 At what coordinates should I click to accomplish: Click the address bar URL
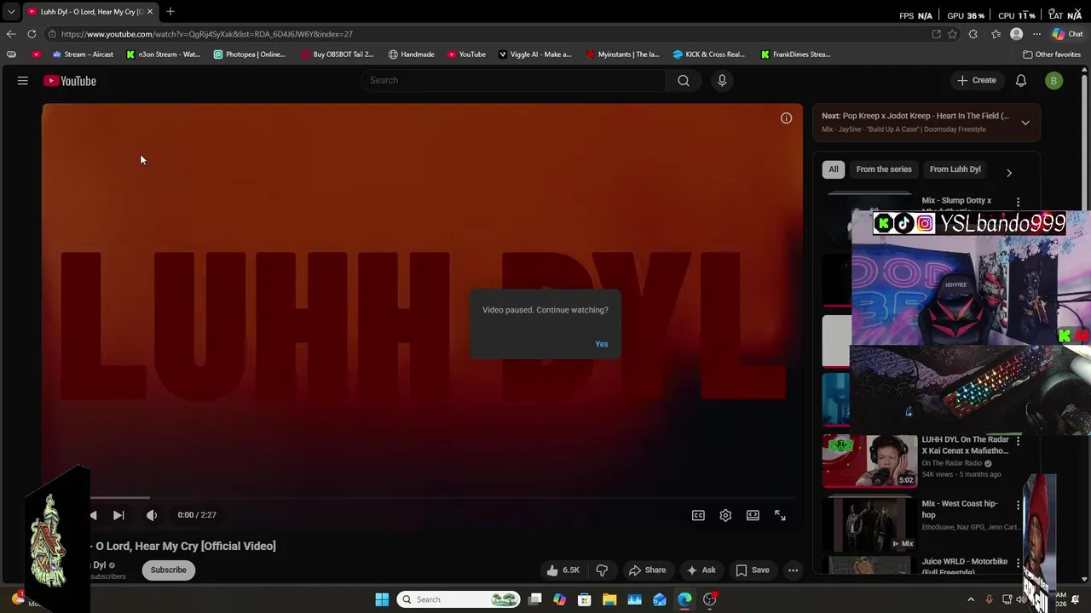(207, 34)
